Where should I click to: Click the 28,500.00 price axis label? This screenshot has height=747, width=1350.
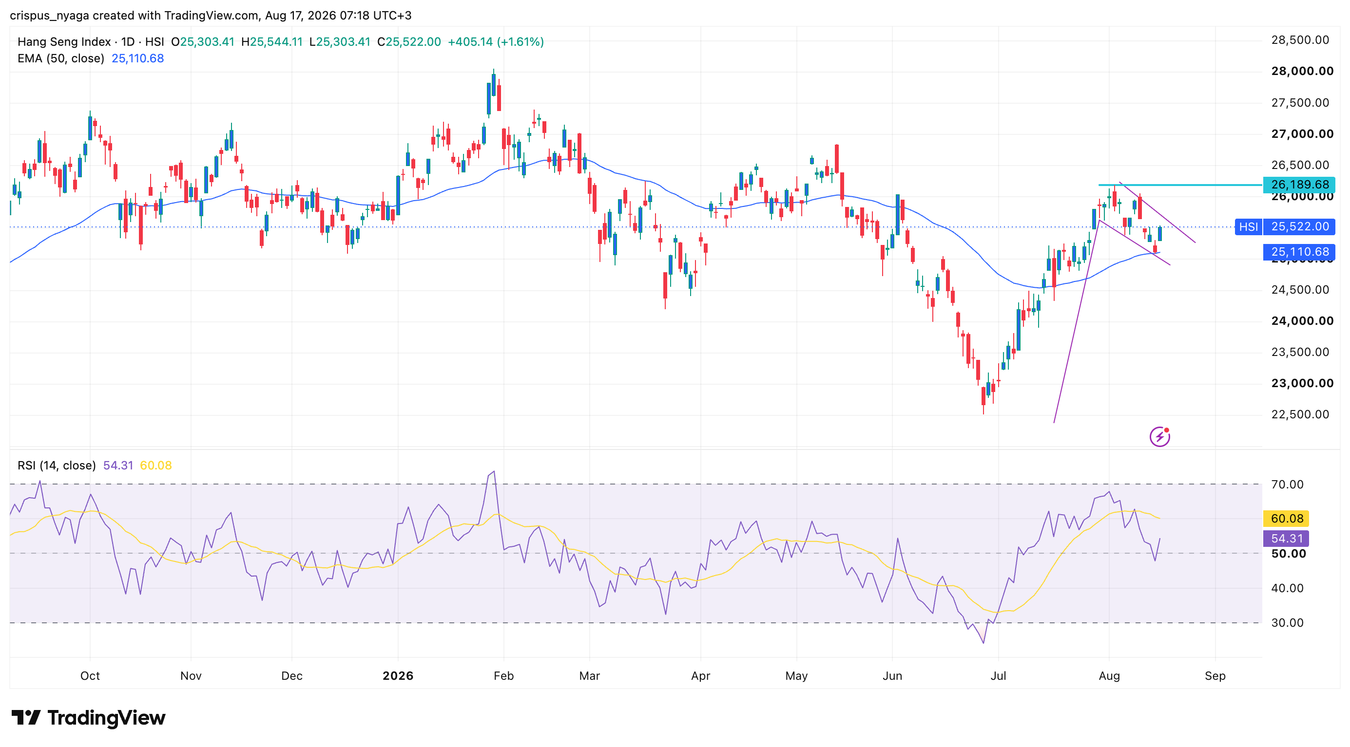tap(1300, 40)
